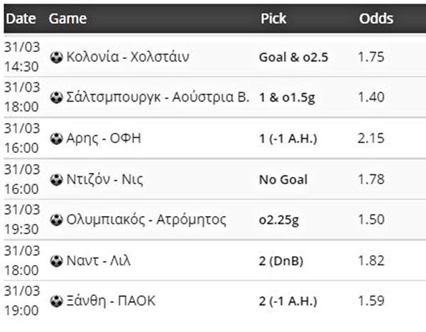Click the No Goal pick for Ντιζόν - Νις
The image size is (426, 332).
point(283,180)
